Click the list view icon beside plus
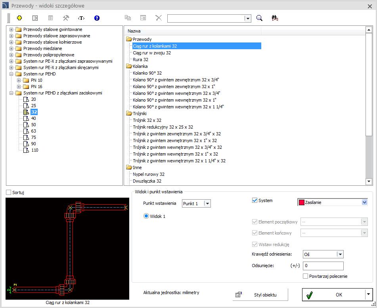377x308 pixels. tap(35, 18)
